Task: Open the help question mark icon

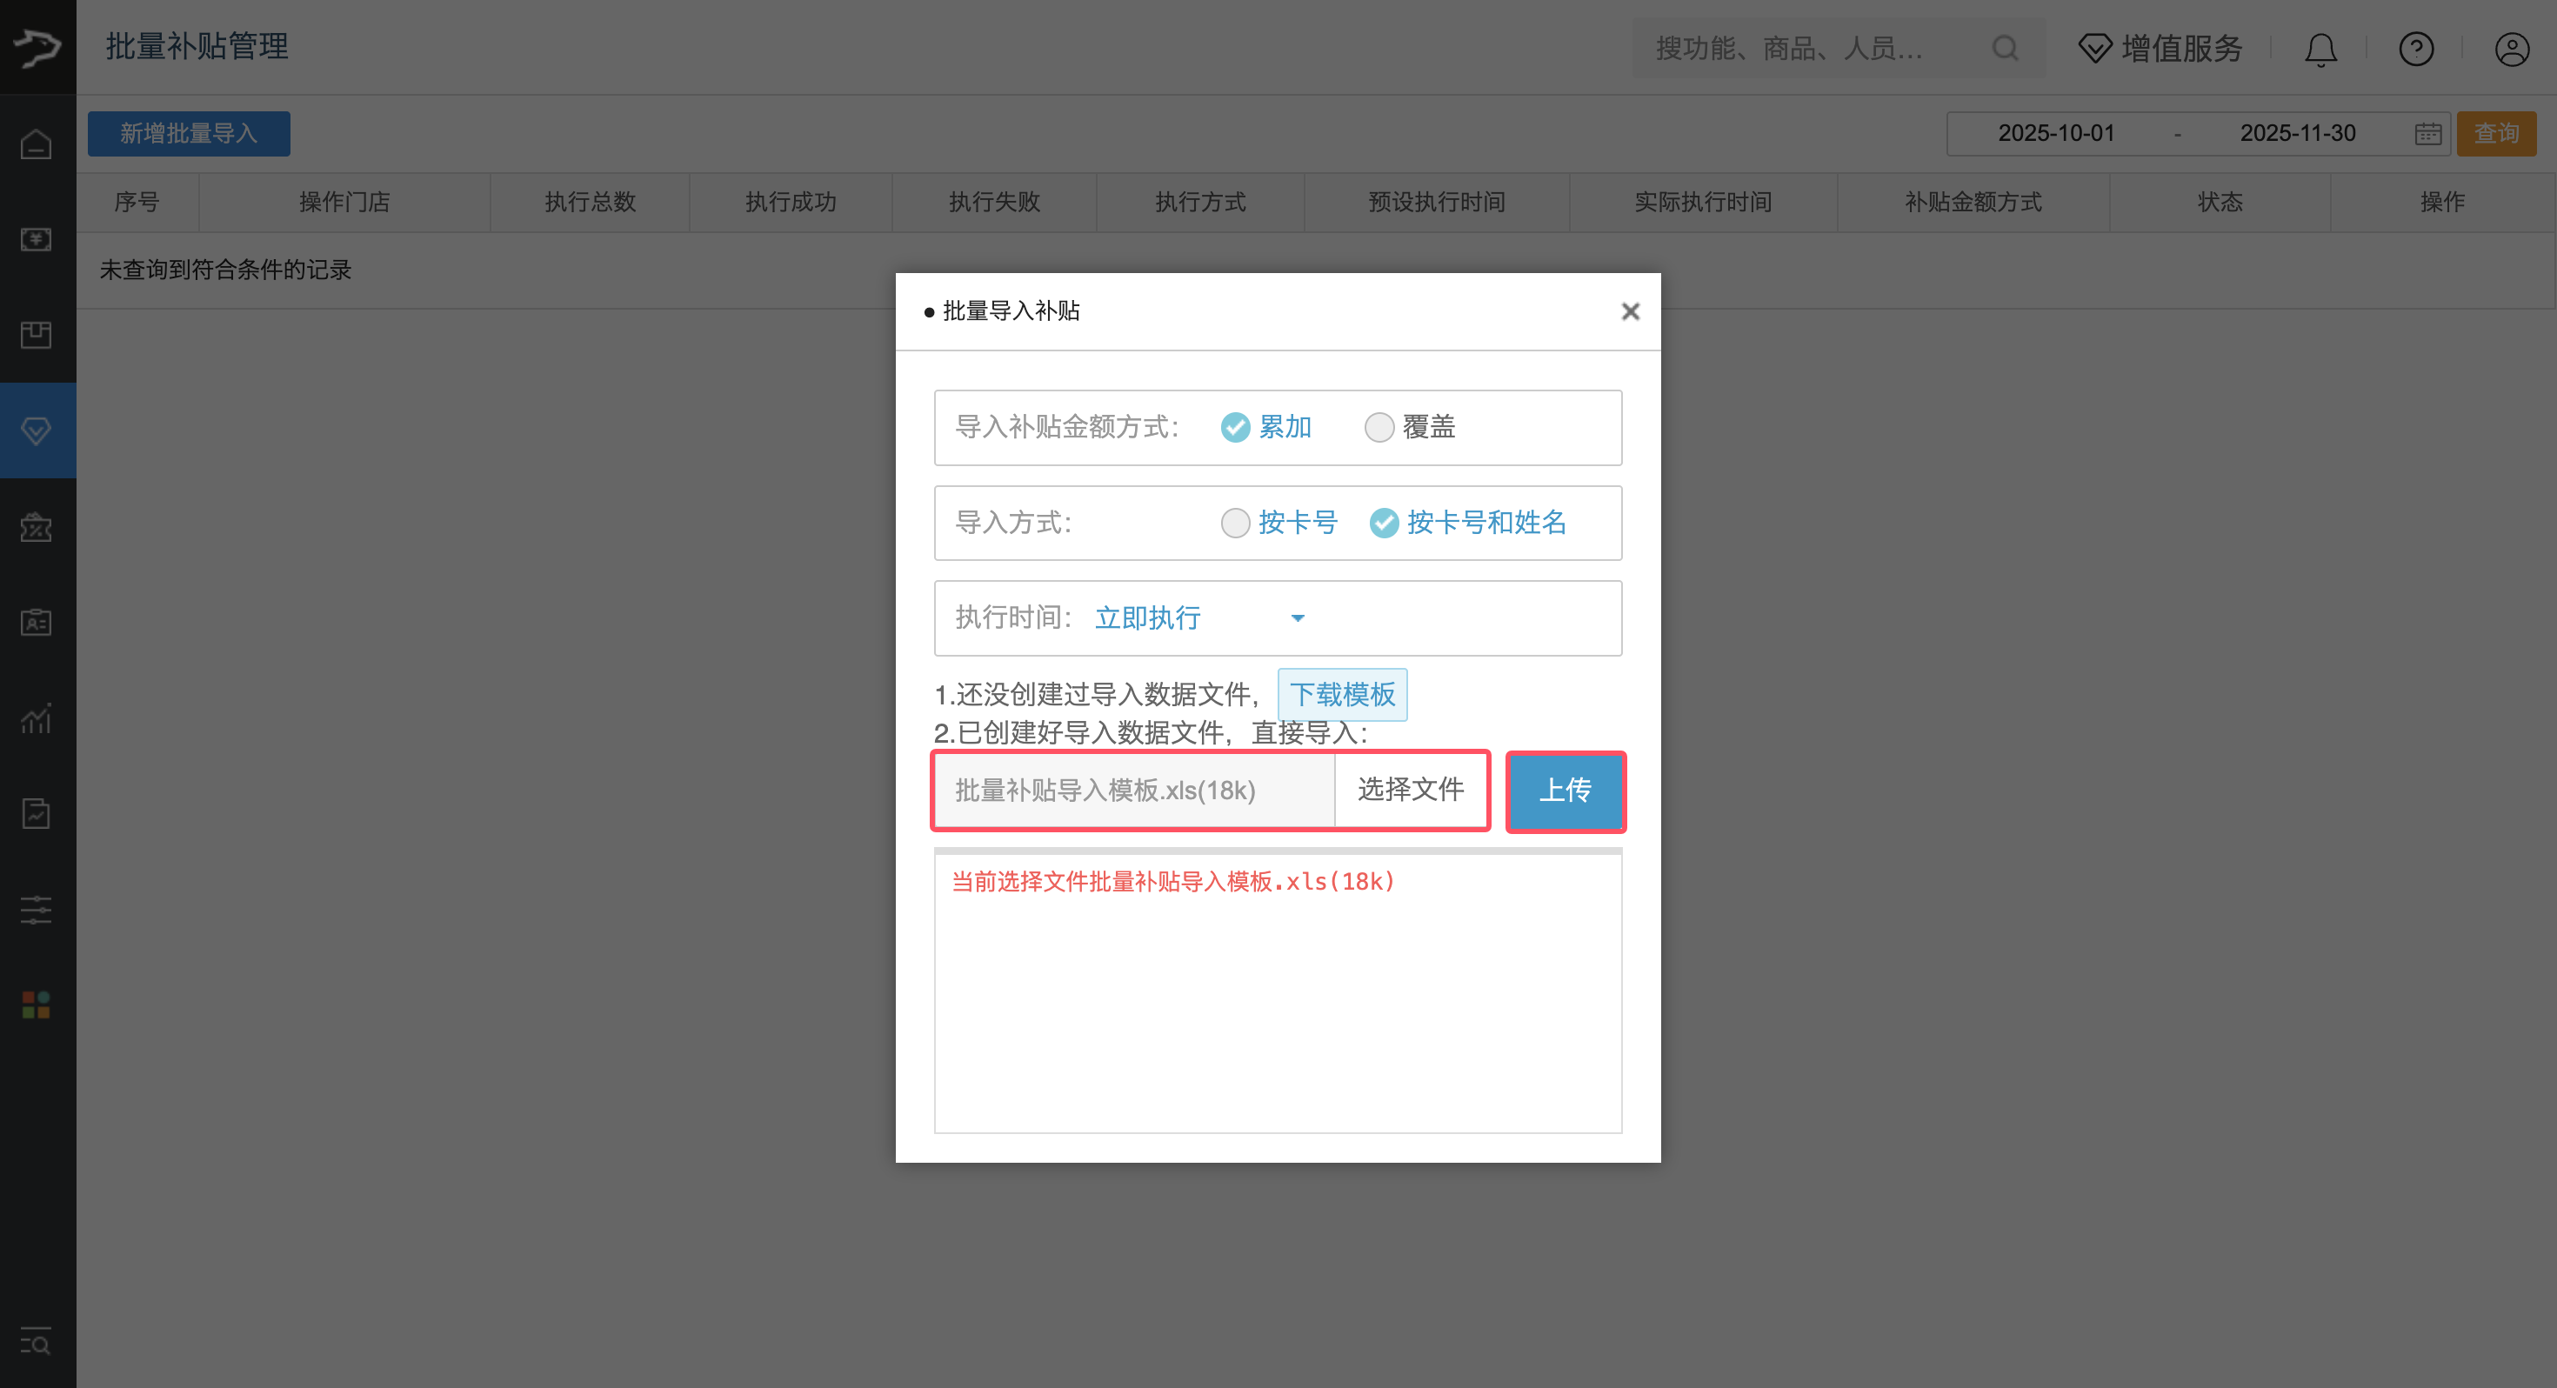Action: click(x=2415, y=49)
